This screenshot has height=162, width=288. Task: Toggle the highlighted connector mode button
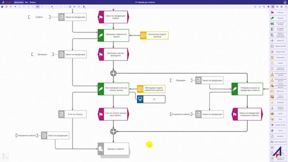tap(38, 7)
